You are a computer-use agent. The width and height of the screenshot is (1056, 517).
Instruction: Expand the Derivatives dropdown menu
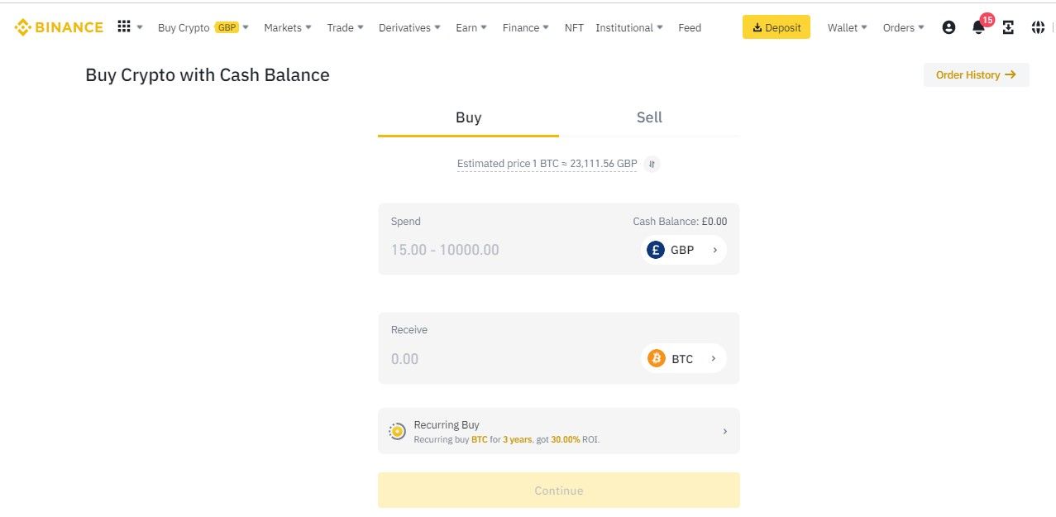click(409, 27)
